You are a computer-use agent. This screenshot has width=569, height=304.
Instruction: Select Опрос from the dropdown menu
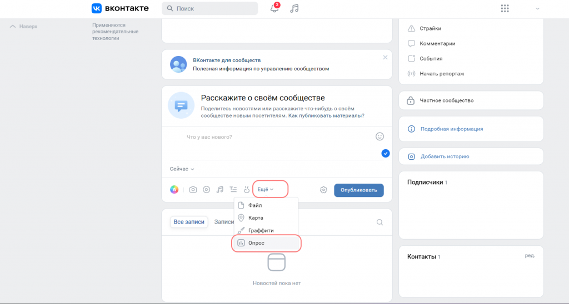[x=266, y=243]
